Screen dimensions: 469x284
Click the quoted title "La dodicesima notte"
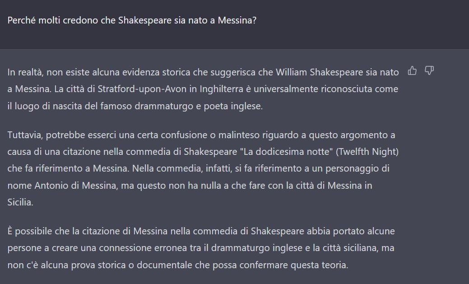point(287,152)
